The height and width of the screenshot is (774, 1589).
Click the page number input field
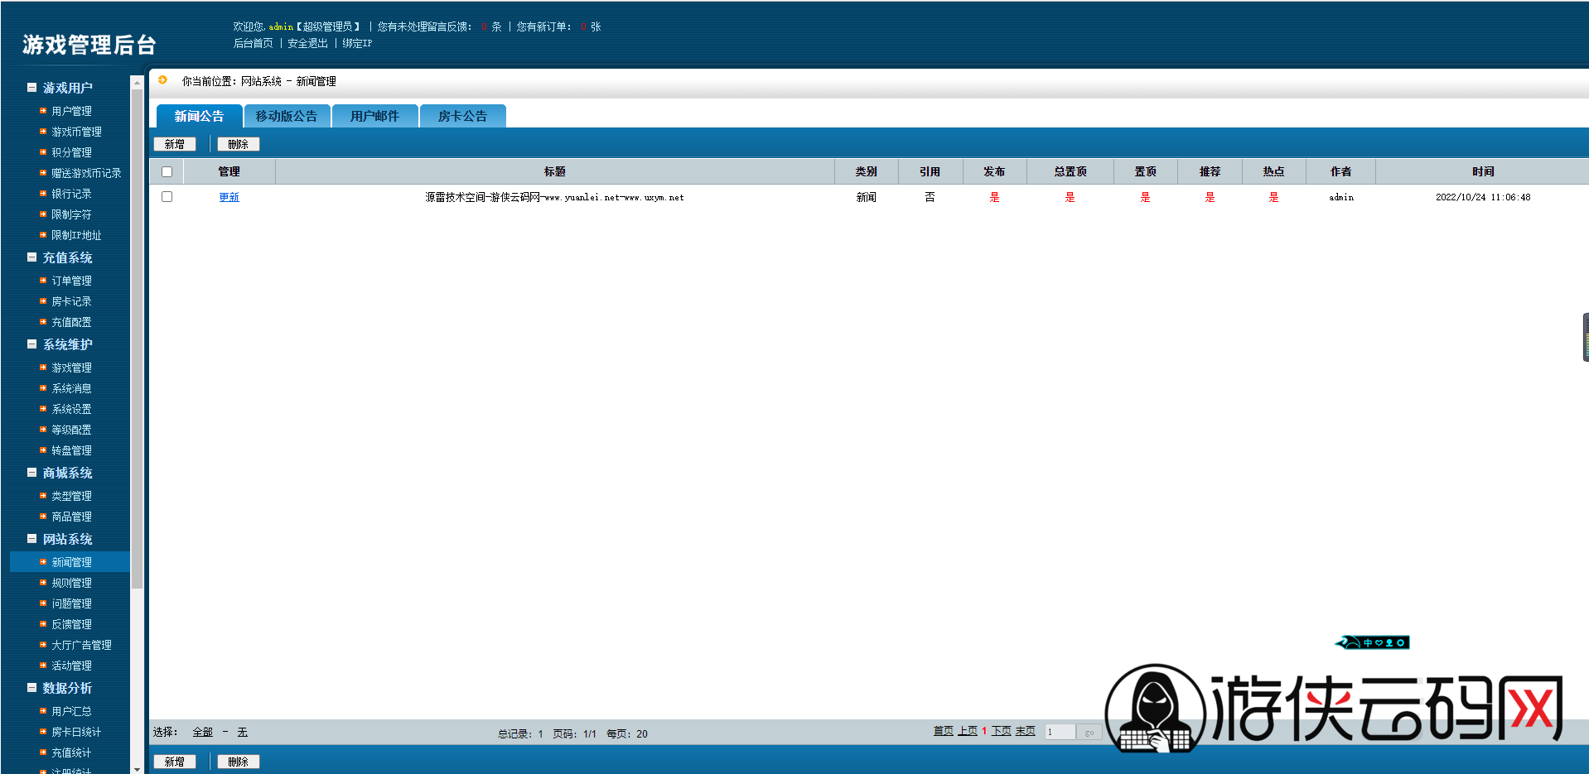[1060, 732]
